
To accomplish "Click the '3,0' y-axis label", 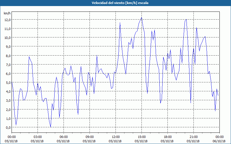I will (x=9, y=101).
